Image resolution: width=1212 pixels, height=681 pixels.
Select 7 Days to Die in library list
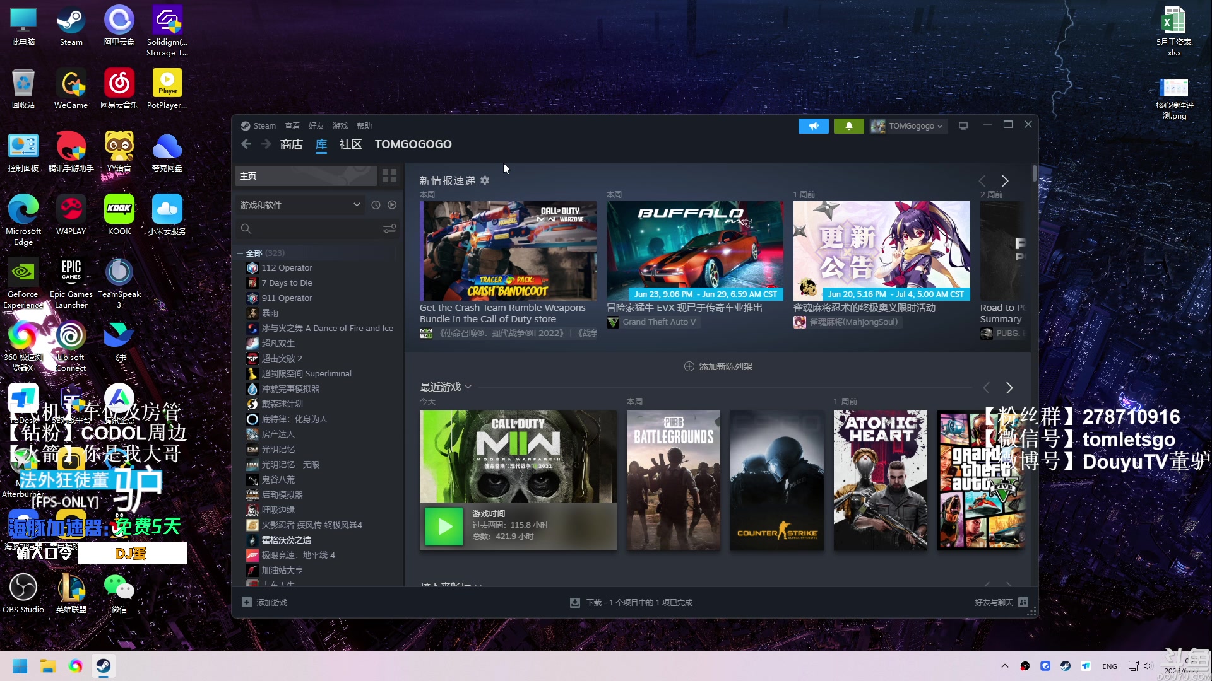click(287, 283)
